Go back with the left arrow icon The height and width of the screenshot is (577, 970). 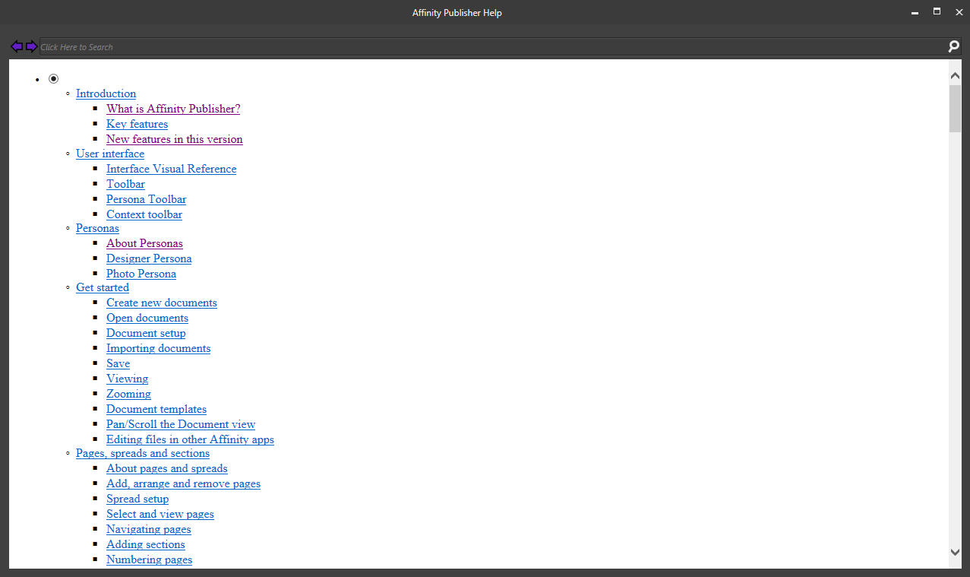point(17,46)
